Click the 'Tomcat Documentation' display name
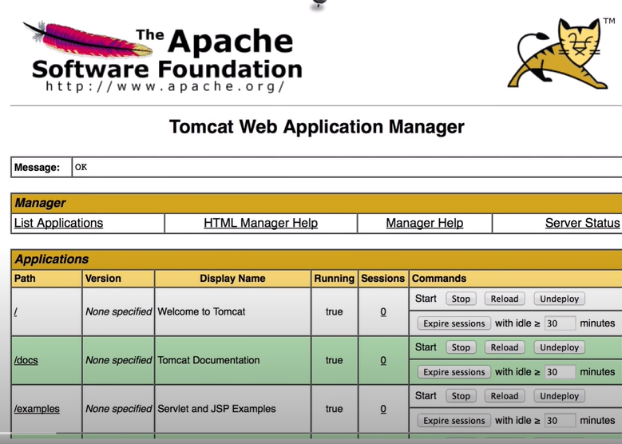Screen dimensions: 622x444 pyautogui.click(x=208, y=360)
